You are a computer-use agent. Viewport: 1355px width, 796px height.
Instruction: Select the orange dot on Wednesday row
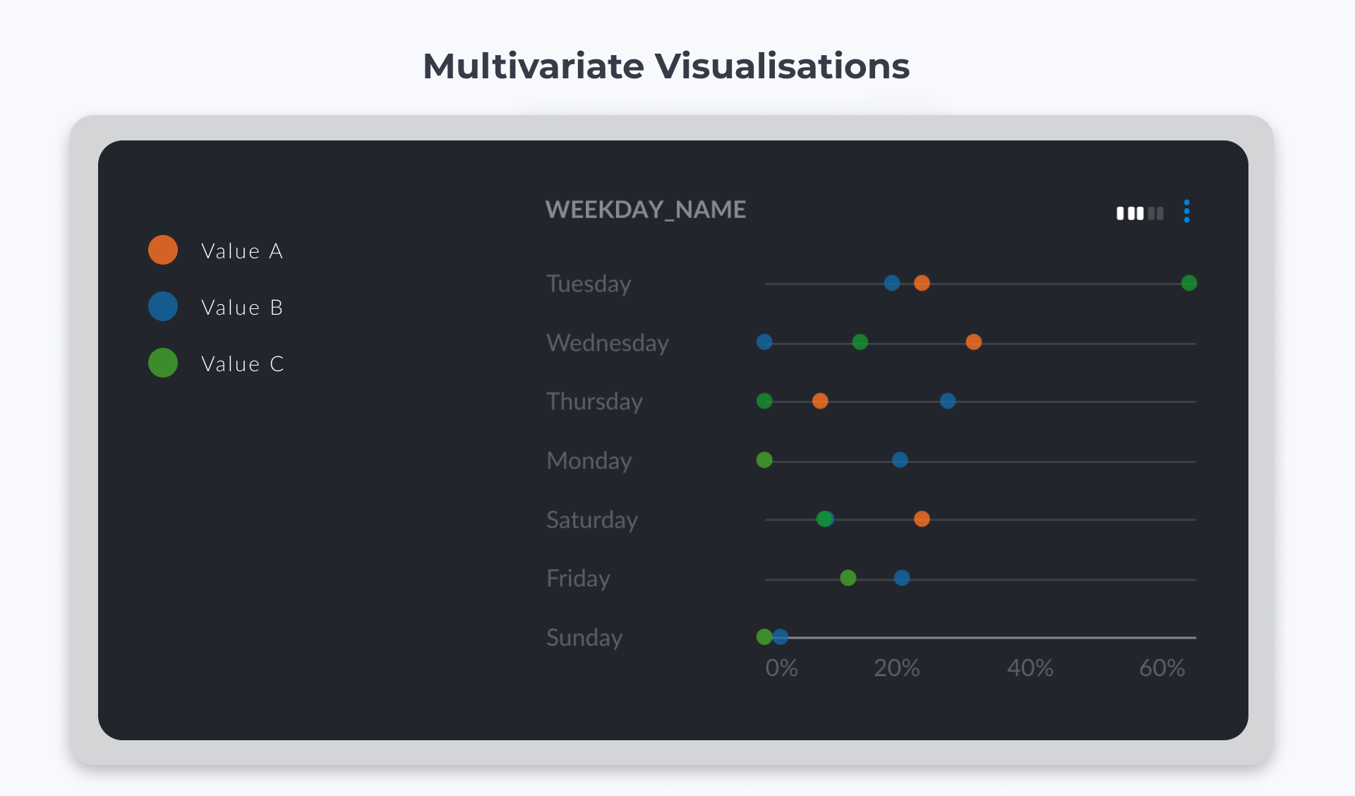(x=973, y=342)
